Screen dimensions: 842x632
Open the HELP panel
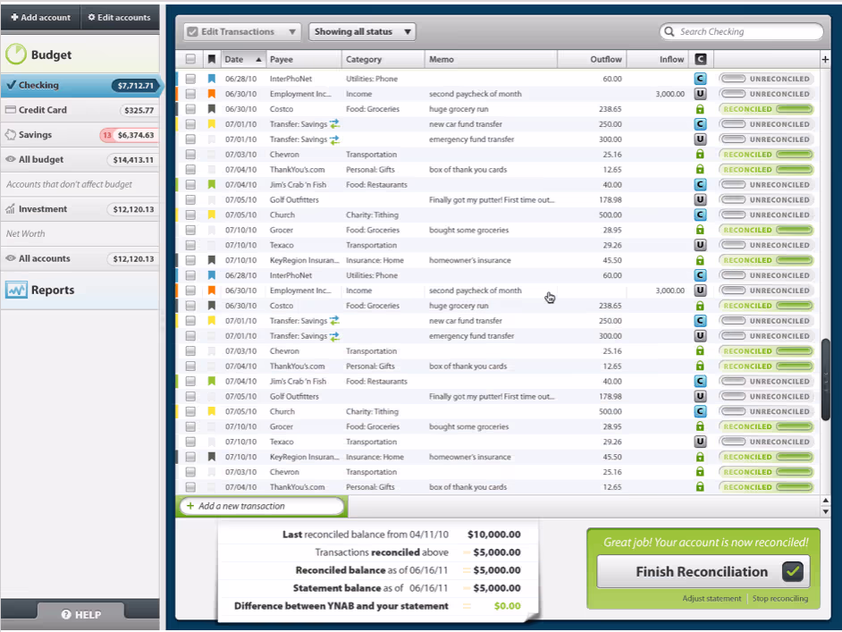pyautogui.click(x=80, y=614)
